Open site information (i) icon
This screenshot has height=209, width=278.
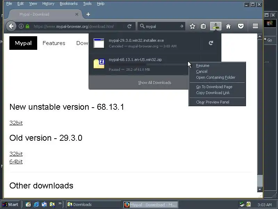pyautogui.click(x=21, y=26)
